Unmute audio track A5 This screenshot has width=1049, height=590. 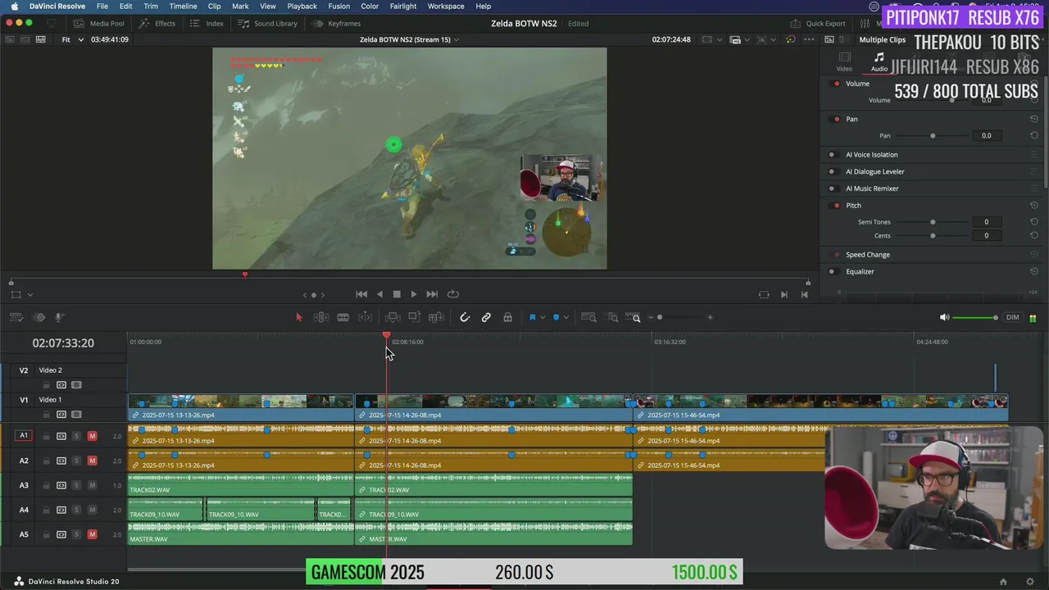(93, 534)
